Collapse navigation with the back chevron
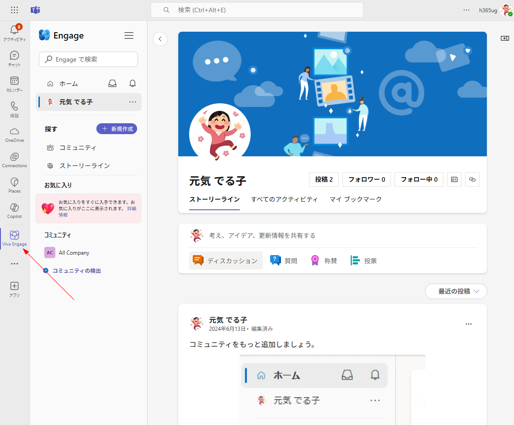The image size is (514, 425). pos(160,39)
